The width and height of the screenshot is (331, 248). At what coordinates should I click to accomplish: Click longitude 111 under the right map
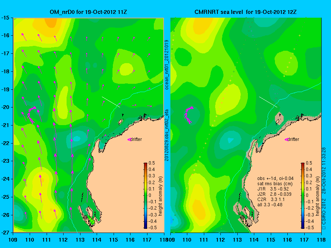click(x=204, y=240)
